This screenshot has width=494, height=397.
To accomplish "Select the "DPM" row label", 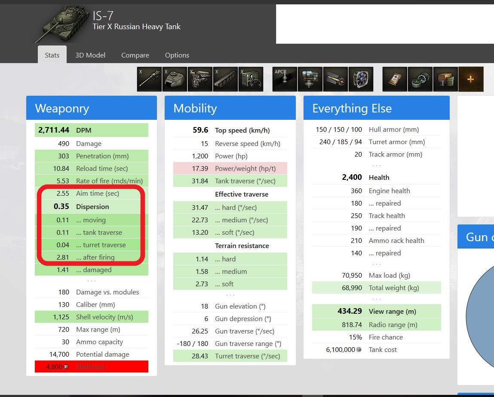I will click(84, 130).
